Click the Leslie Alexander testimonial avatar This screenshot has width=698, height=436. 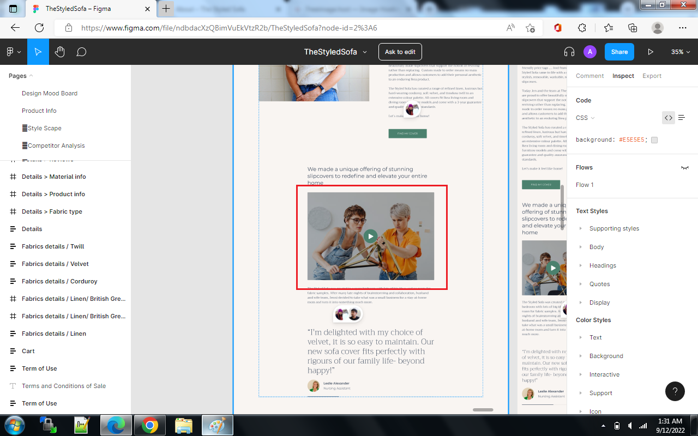314,386
